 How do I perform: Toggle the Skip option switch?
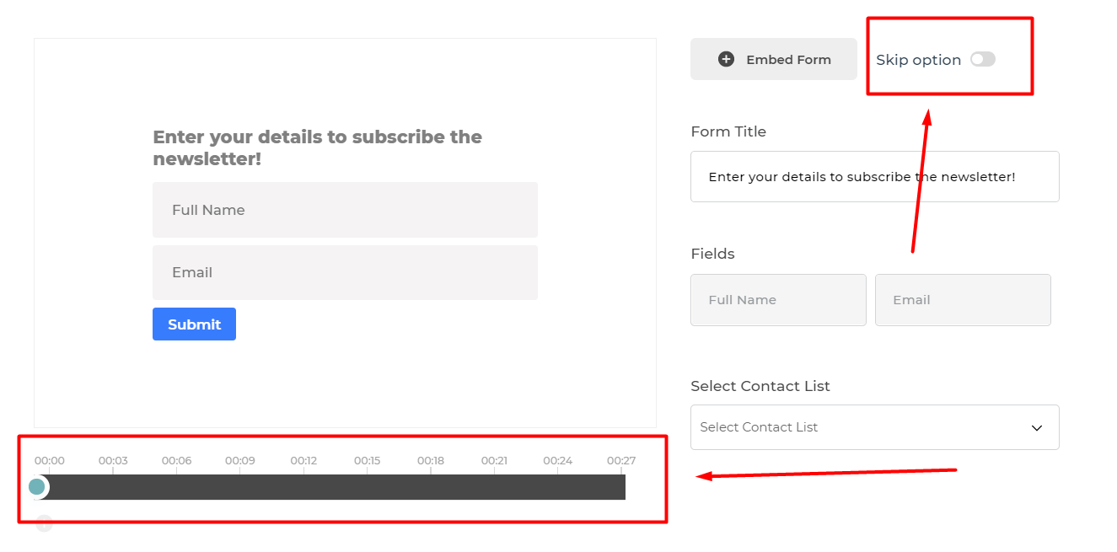click(982, 59)
